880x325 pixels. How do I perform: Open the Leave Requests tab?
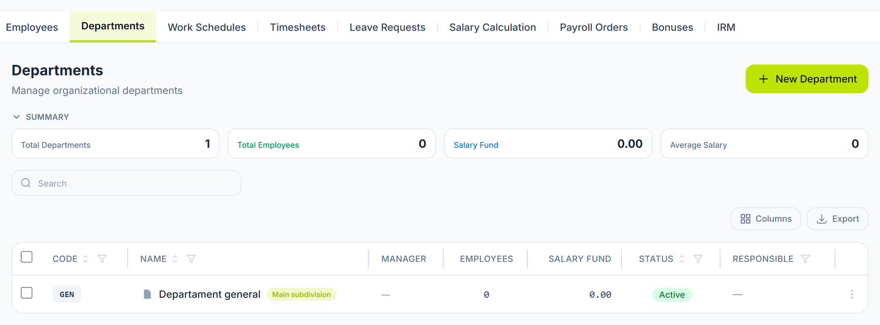point(387,27)
